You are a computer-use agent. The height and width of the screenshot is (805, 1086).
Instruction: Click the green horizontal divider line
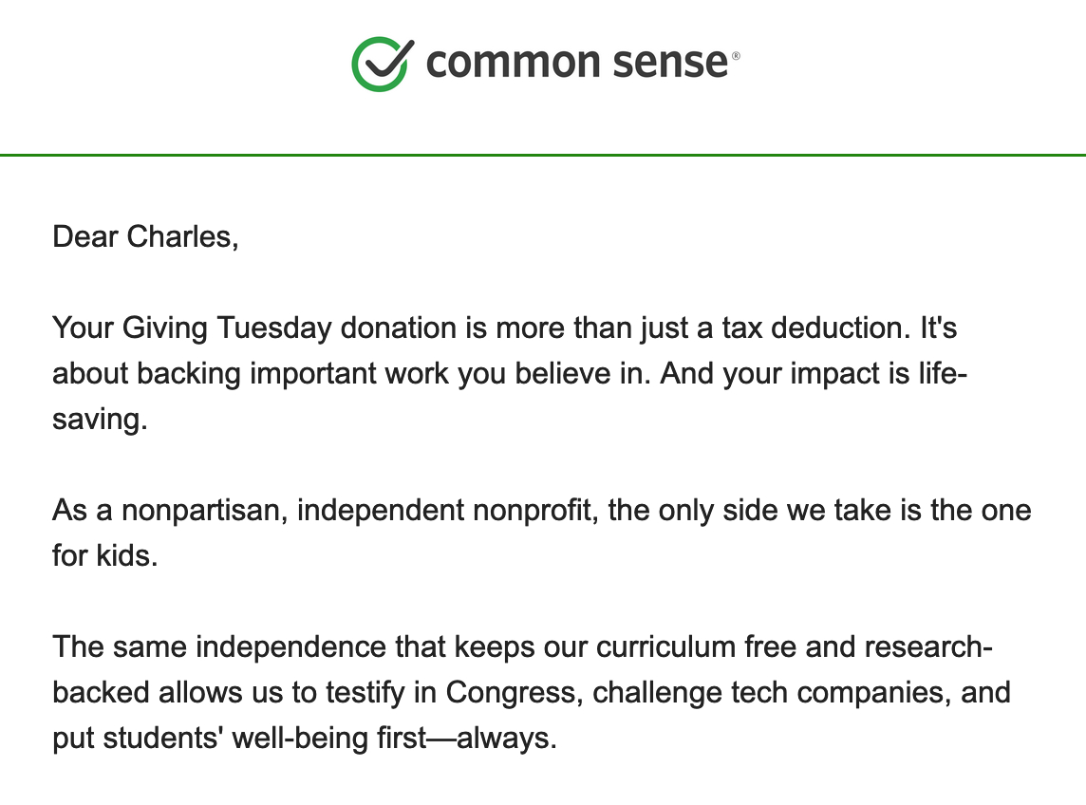[x=543, y=154]
